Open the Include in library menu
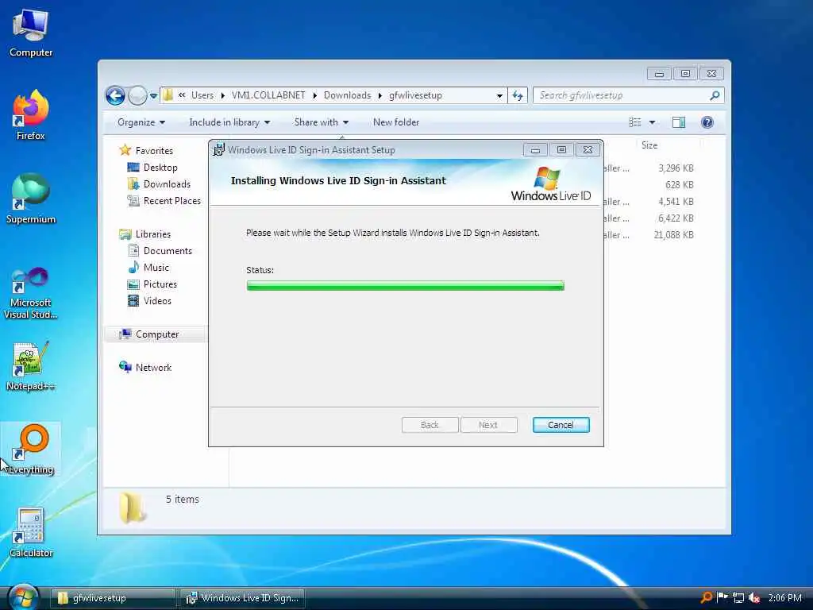This screenshot has width=813, height=610. 229,122
